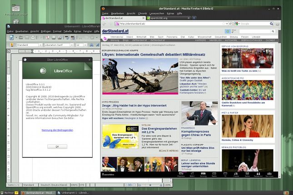Expand the font size 12 dropdown
The image size is (293, 195).
click(85, 45)
